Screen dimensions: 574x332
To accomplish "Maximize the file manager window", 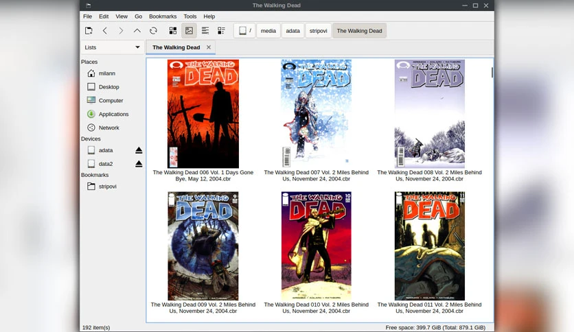I will click(x=475, y=5).
